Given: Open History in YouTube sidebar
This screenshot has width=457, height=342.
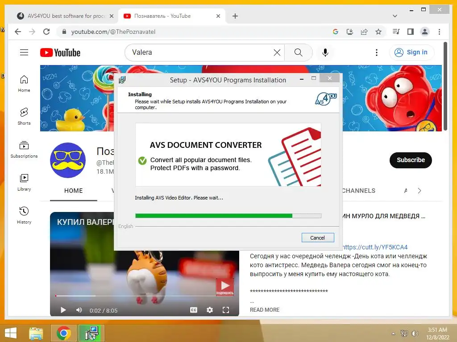Looking at the screenshot, I should click(x=24, y=215).
